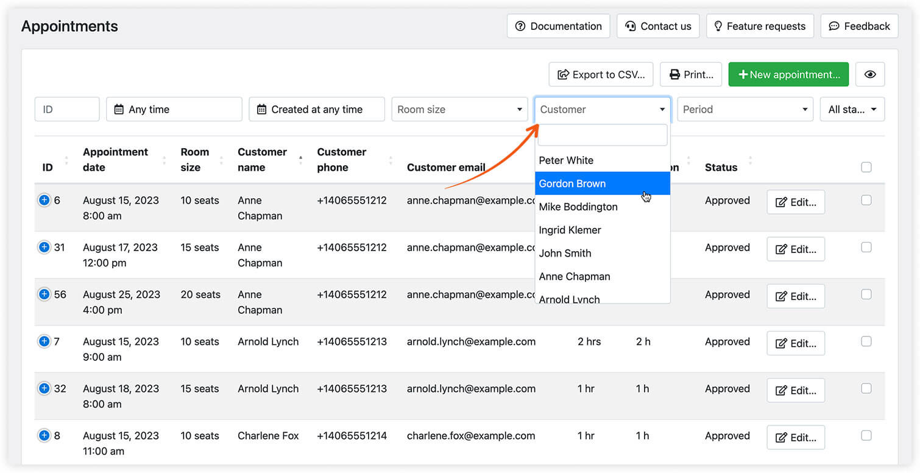This screenshot has height=473, width=920.
Task: Toggle column visibility with the eye button
Action: point(870,74)
